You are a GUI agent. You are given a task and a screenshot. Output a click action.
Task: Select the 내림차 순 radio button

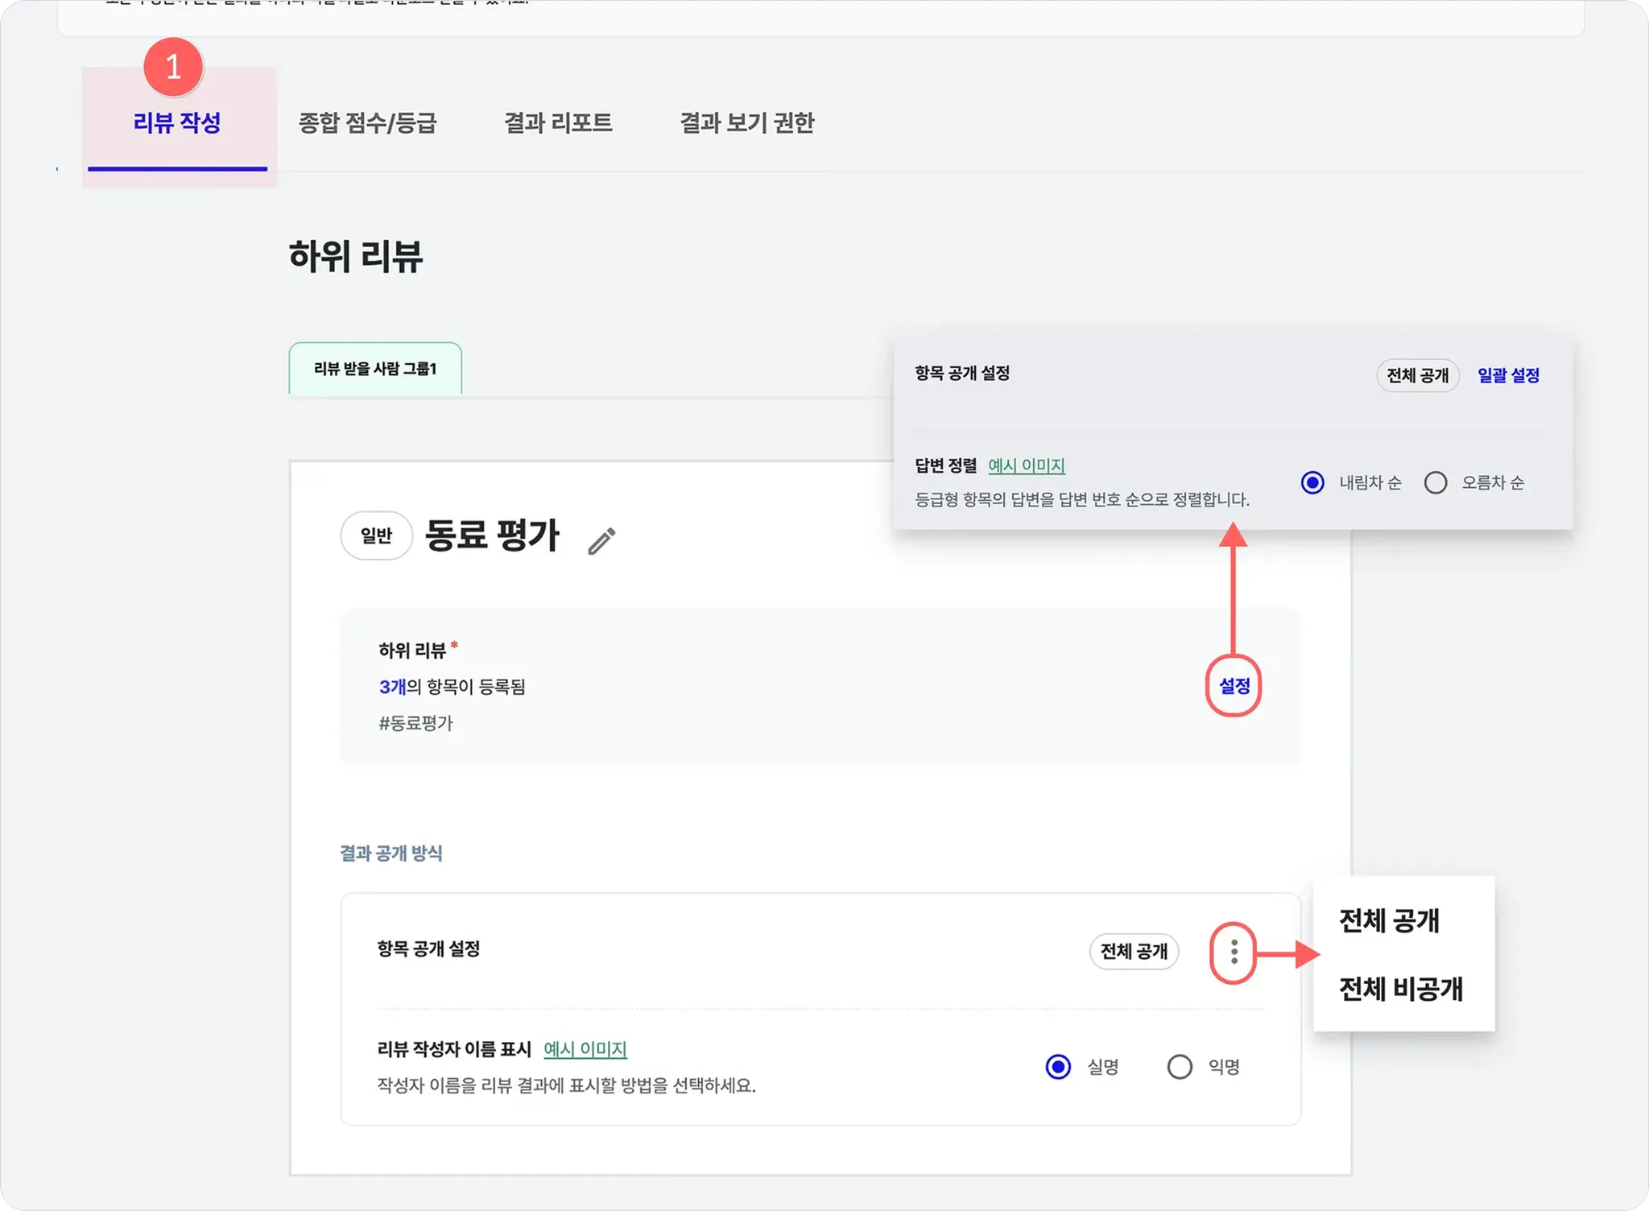point(1312,482)
